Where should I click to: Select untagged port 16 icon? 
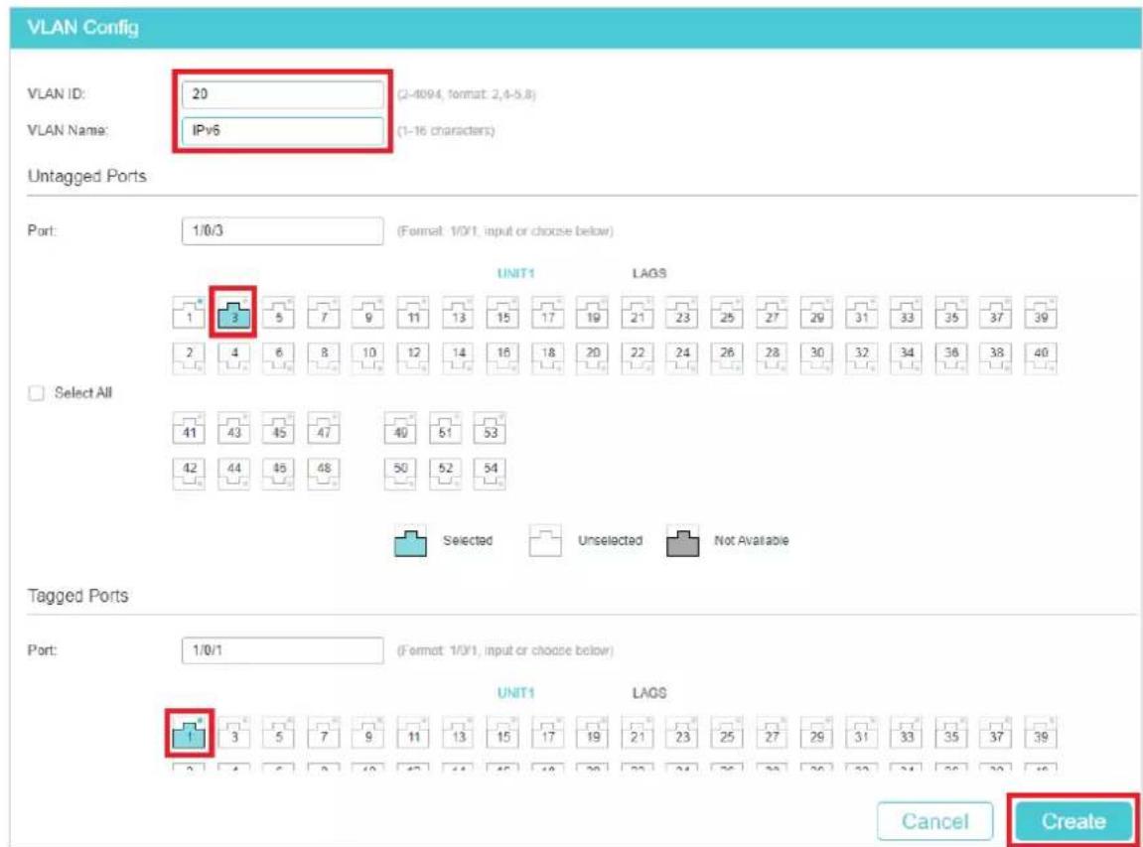point(502,357)
